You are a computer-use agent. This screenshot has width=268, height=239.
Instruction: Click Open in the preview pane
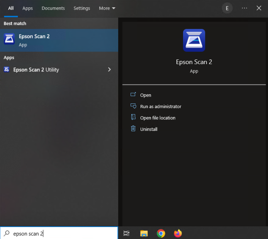pos(146,95)
